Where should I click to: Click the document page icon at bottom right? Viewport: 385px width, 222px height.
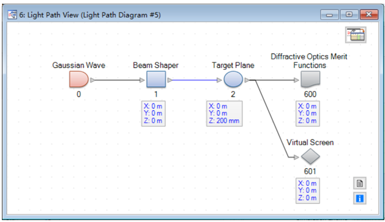point(360,183)
